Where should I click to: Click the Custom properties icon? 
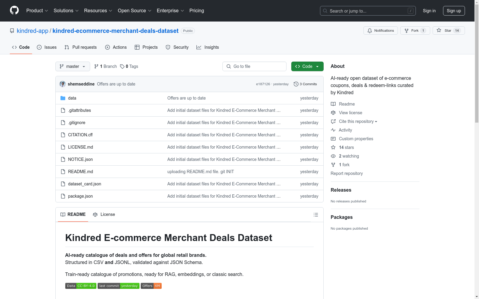click(x=333, y=139)
